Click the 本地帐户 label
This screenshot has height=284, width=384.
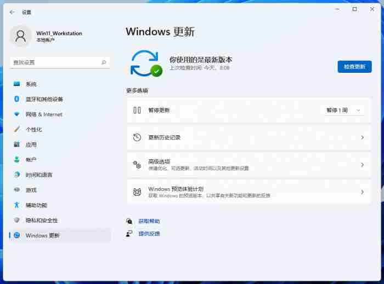tap(46, 40)
